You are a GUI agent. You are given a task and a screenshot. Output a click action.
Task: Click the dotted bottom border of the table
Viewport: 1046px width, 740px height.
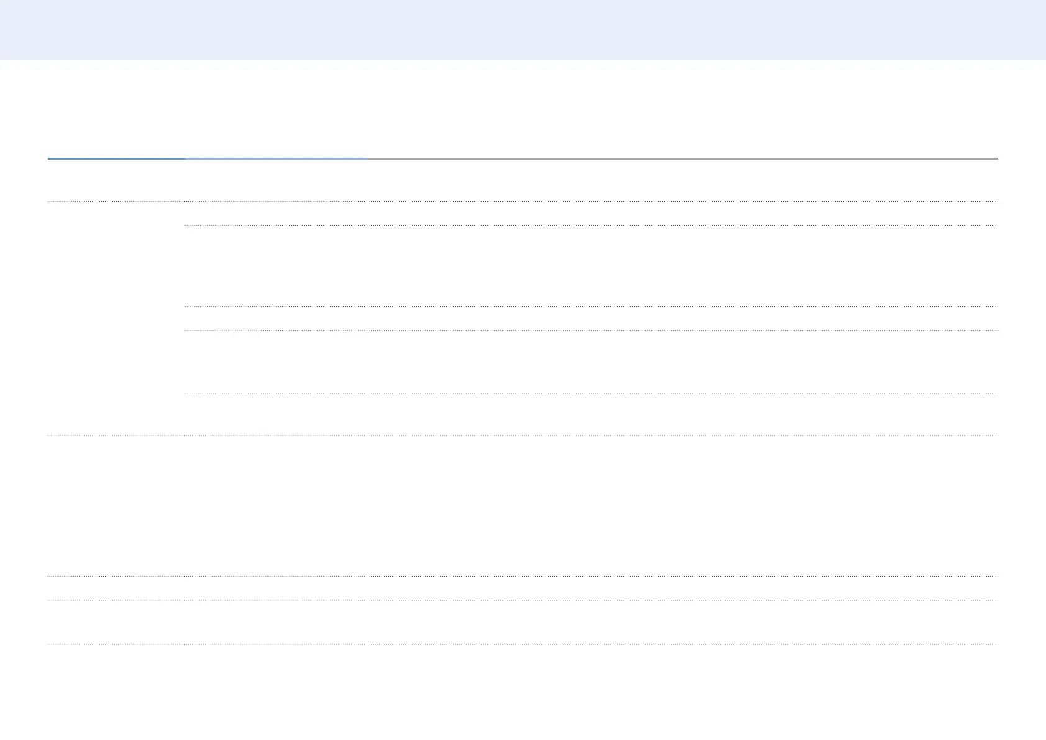click(x=523, y=644)
